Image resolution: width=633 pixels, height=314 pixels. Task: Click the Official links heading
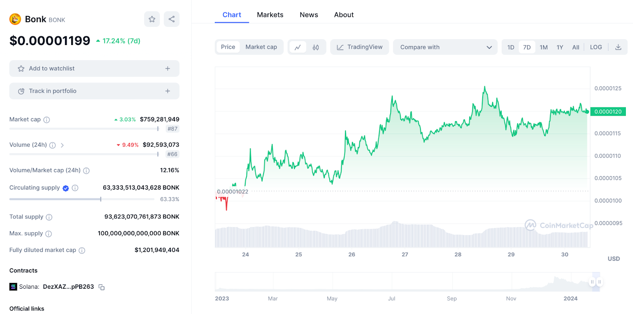click(x=27, y=309)
